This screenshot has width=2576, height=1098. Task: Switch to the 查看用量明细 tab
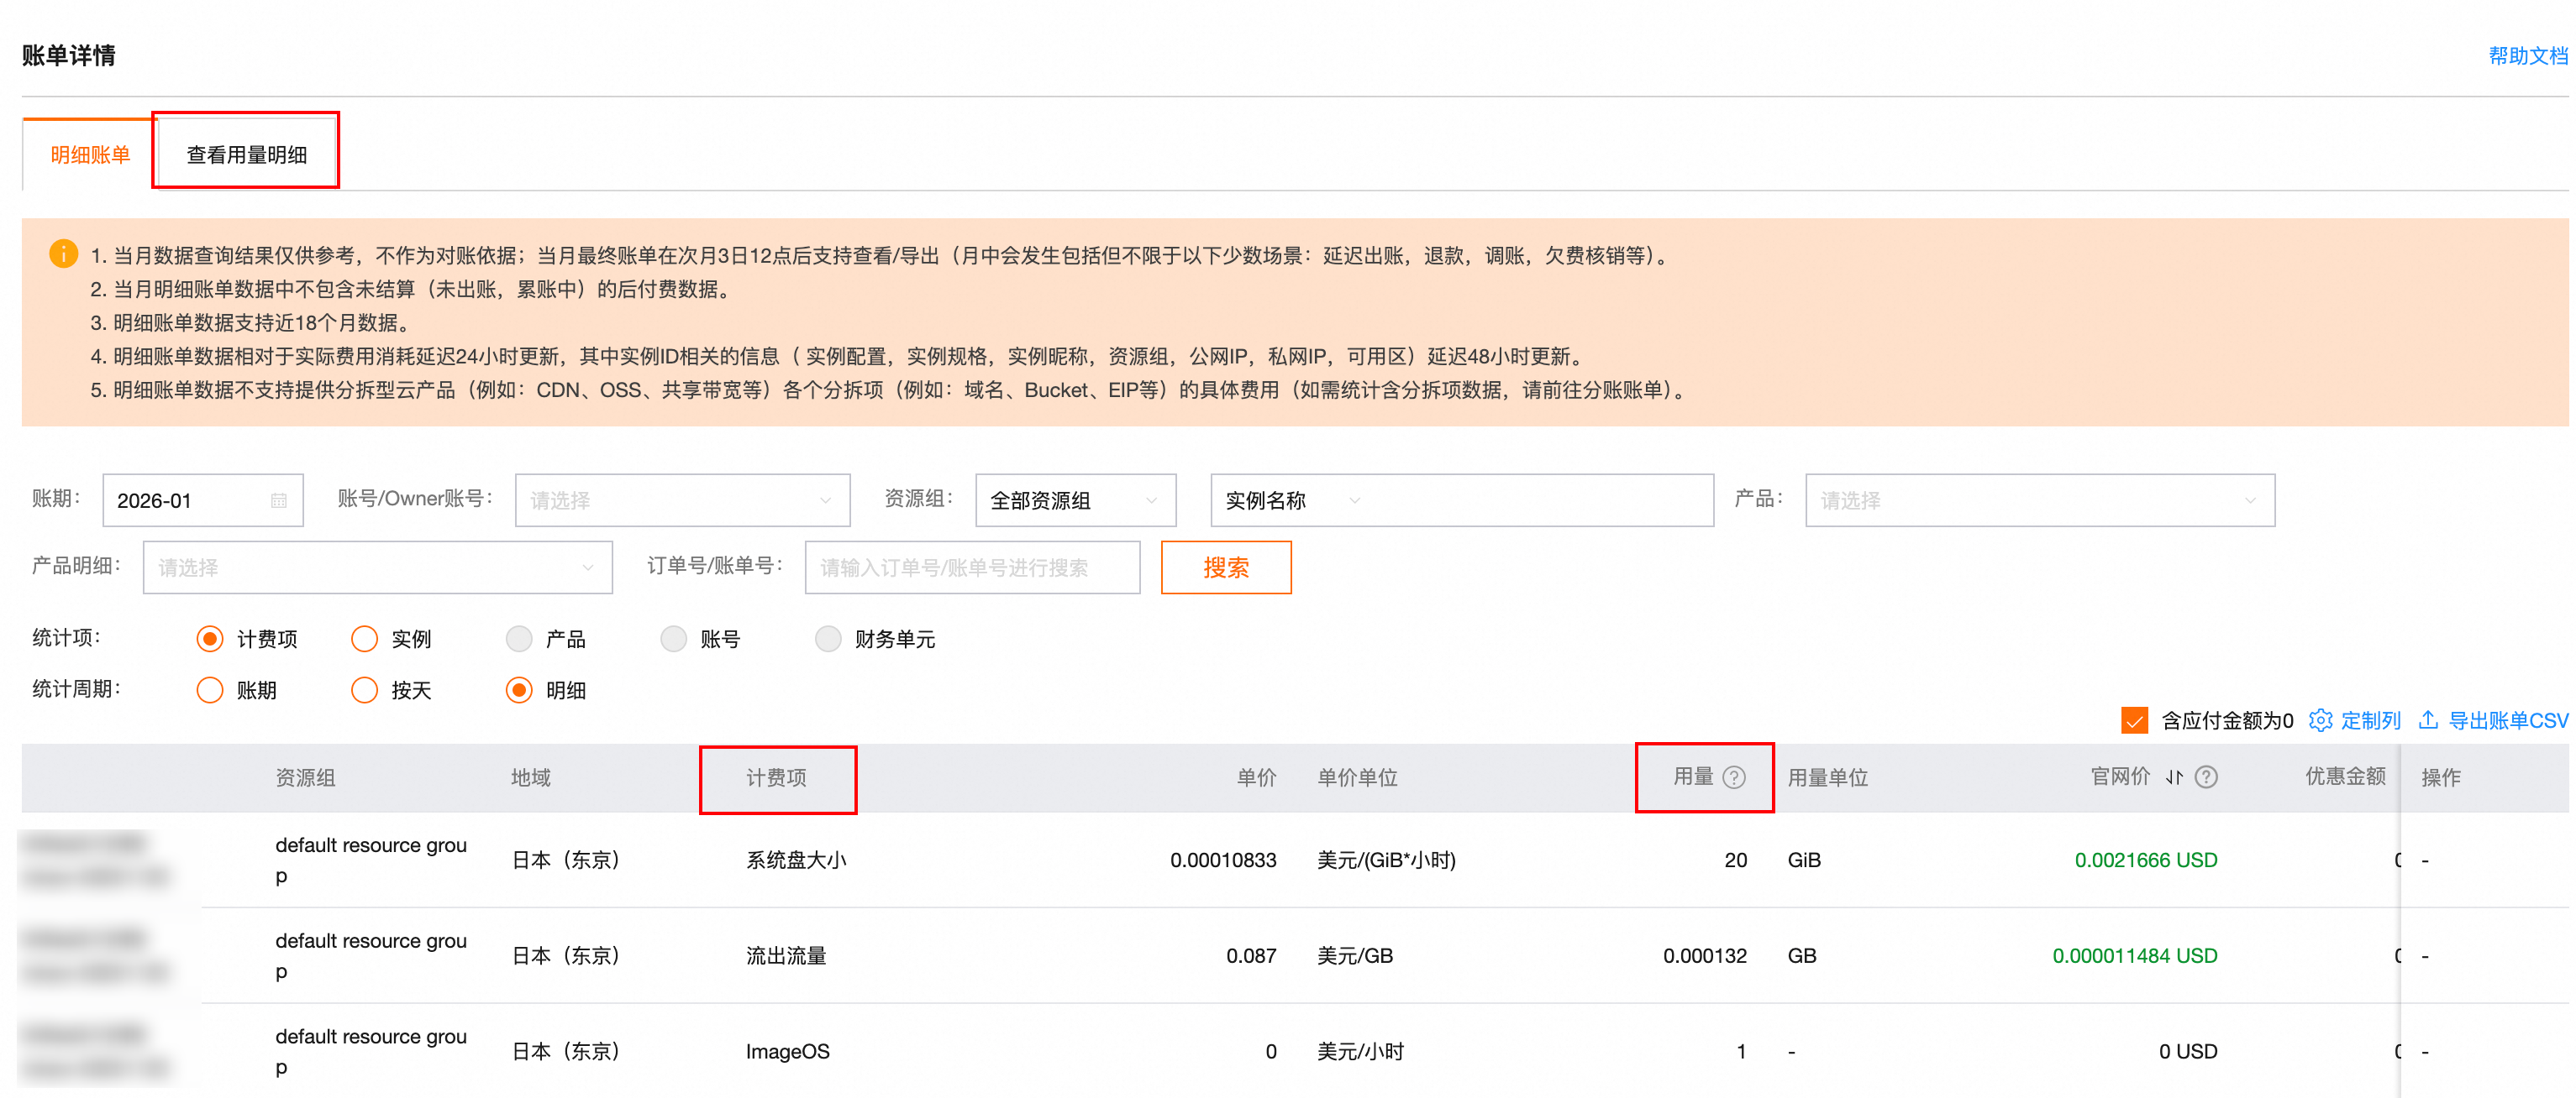click(x=246, y=154)
